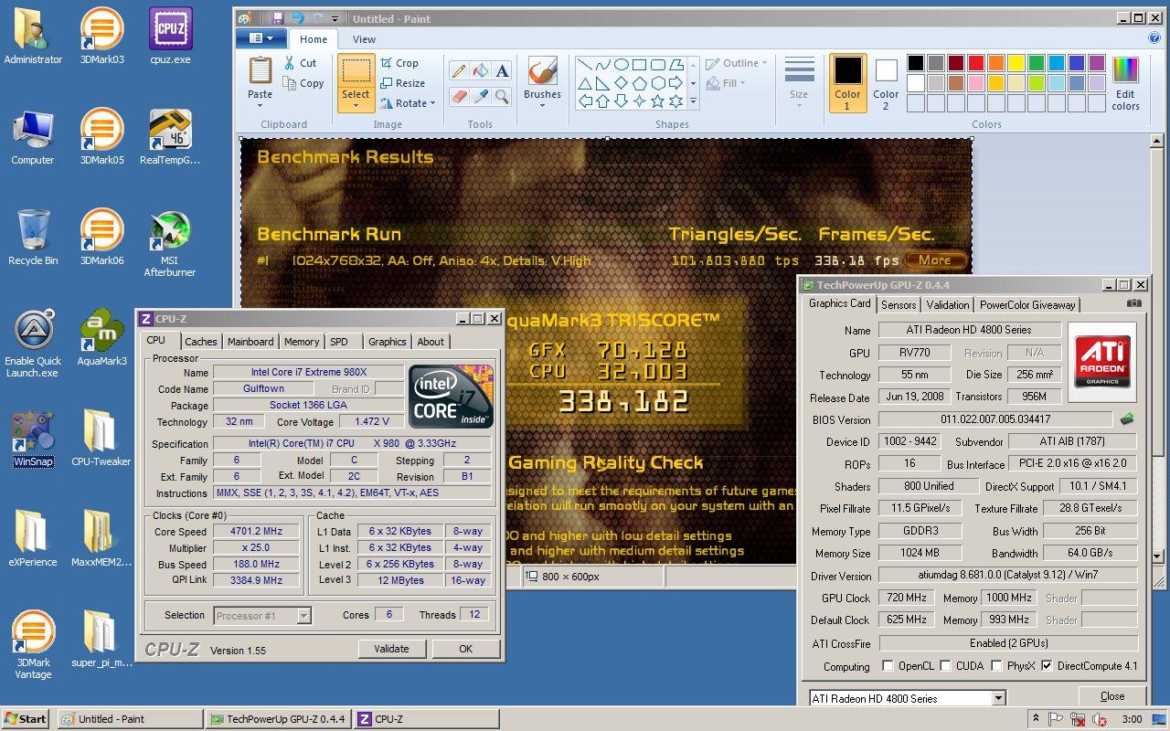Enable the OpenCL checkbox in GPU-Z
This screenshot has height=731, width=1170.
pos(888,666)
